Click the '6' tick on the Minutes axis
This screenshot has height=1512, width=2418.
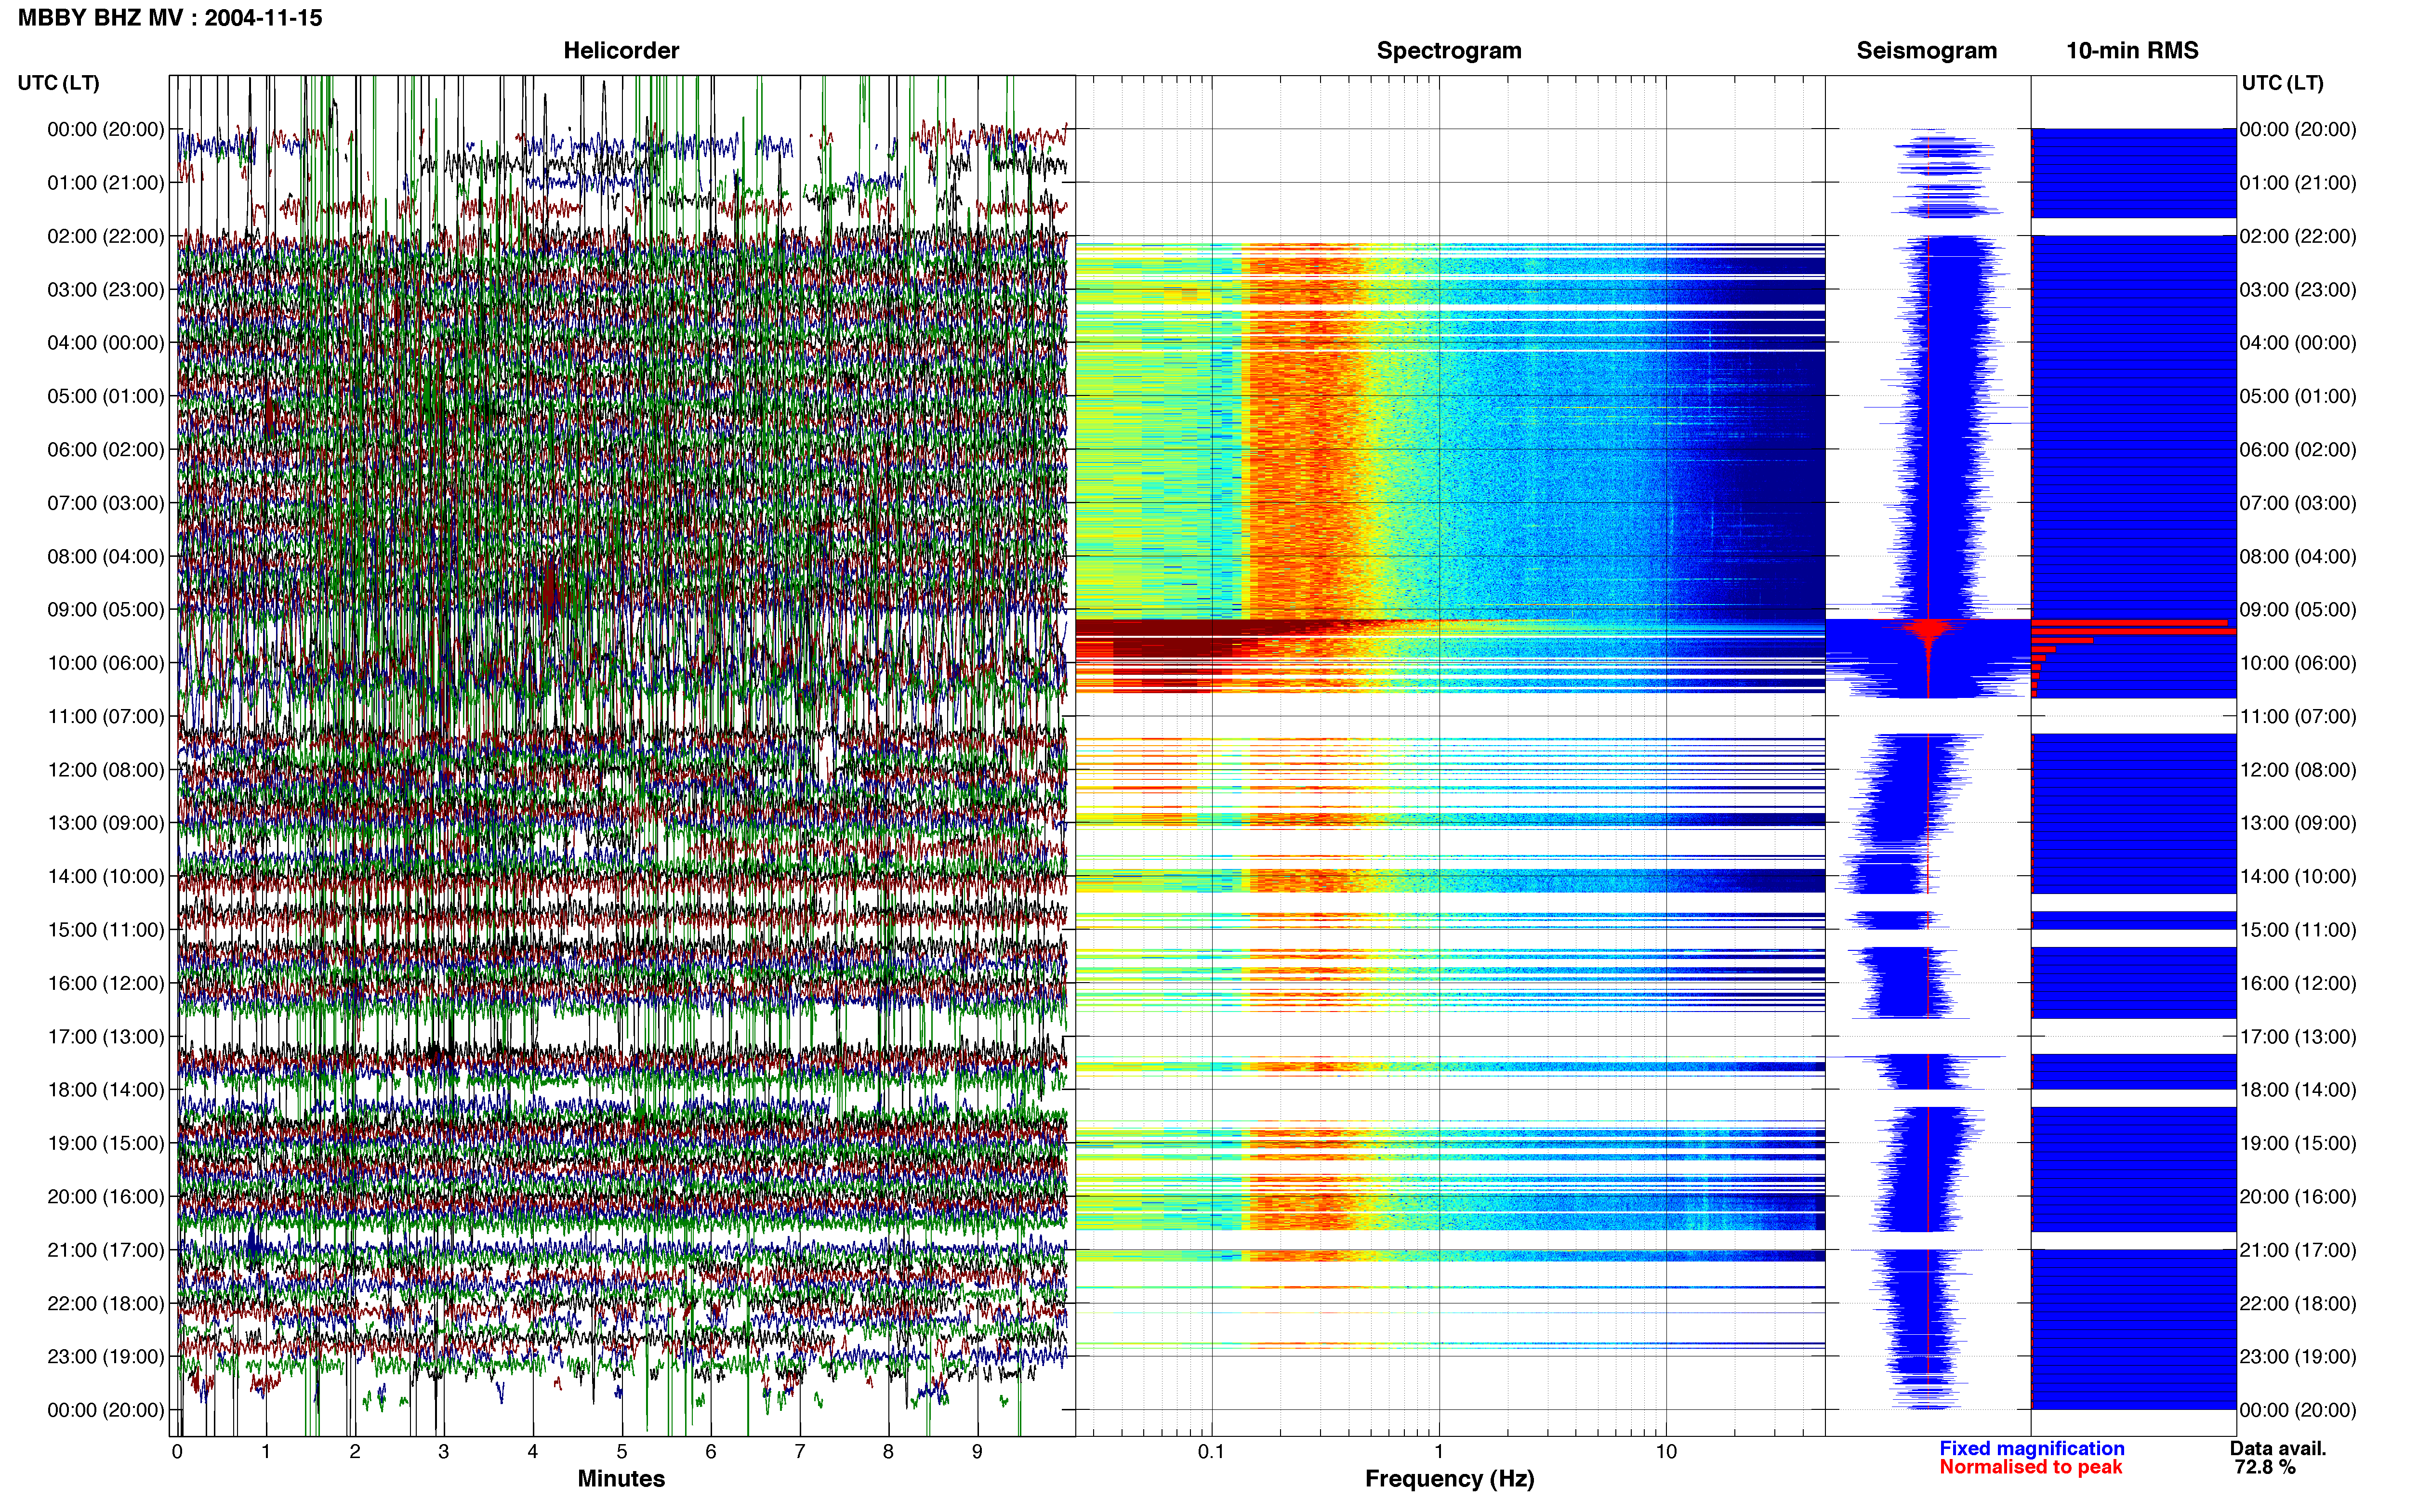[711, 1452]
